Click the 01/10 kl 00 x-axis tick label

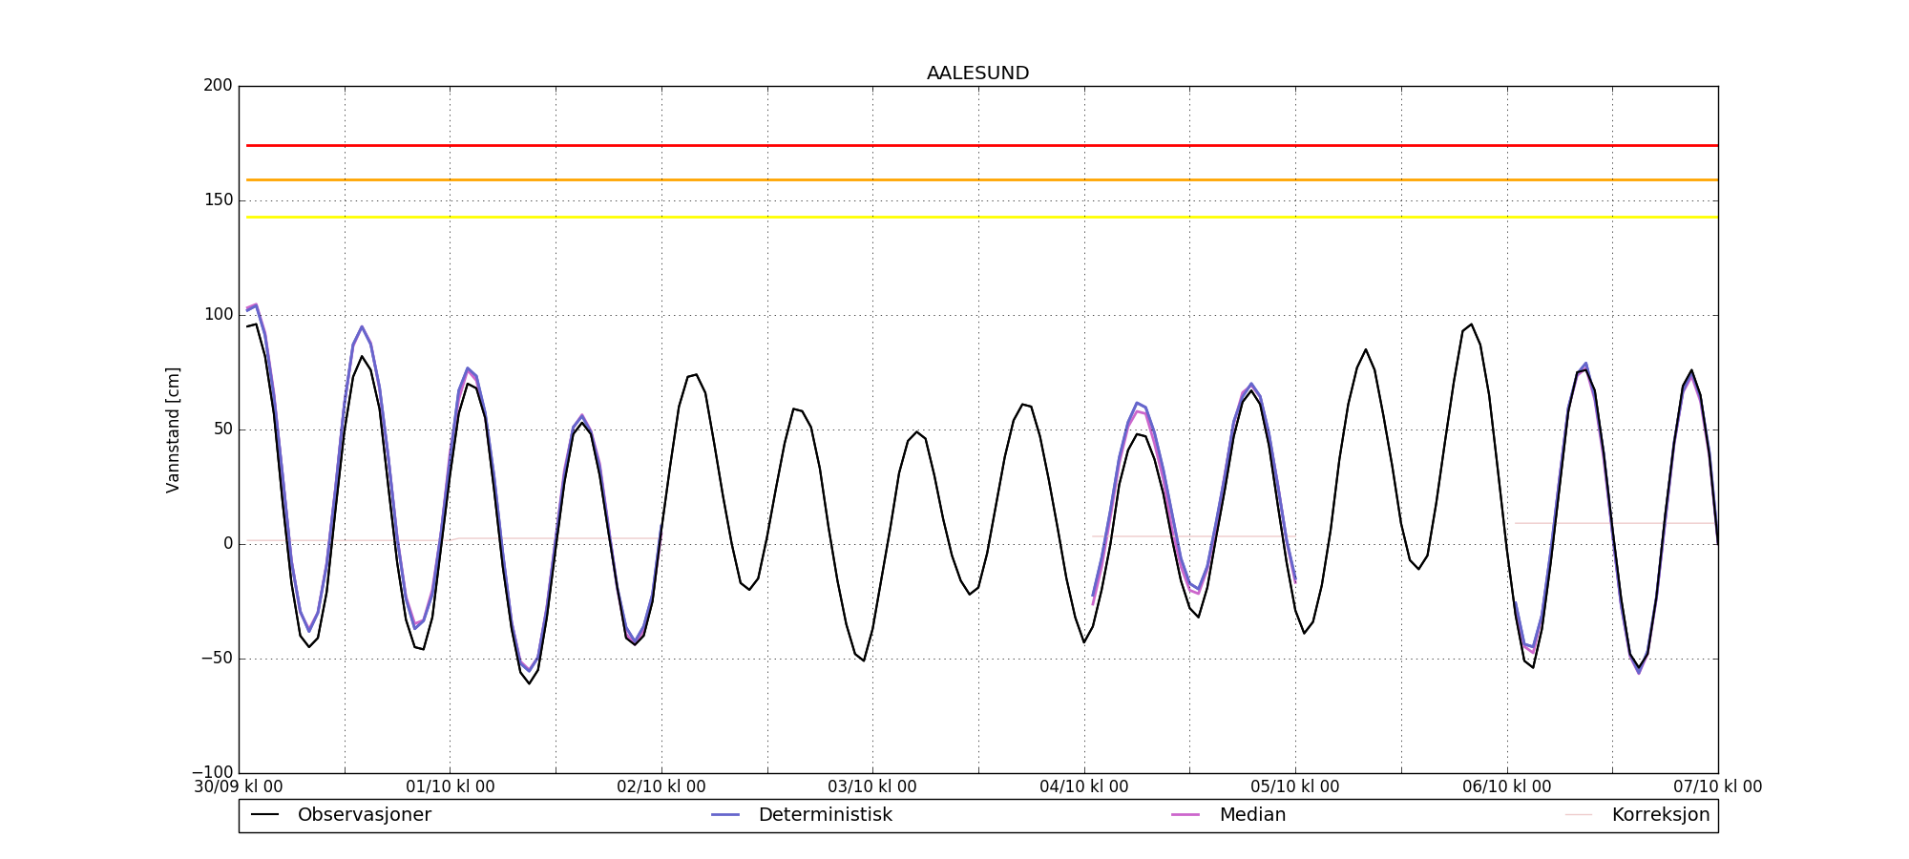click(451, 787)
